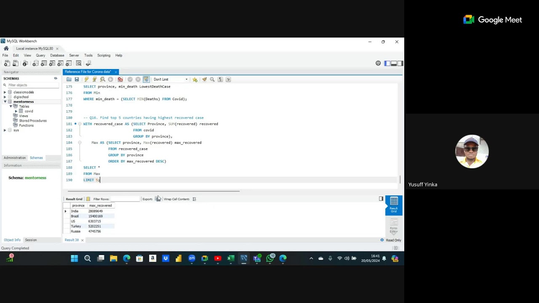Open script file folder icon in editor toolbar
Screen dimensions: 539x303
click(69, 79)
